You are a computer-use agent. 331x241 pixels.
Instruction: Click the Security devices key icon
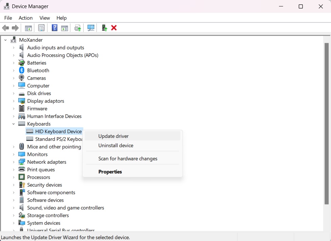tap(22, 185)
